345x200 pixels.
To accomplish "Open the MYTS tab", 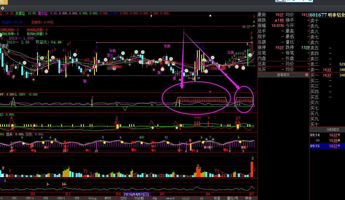I will pos(108,198).
